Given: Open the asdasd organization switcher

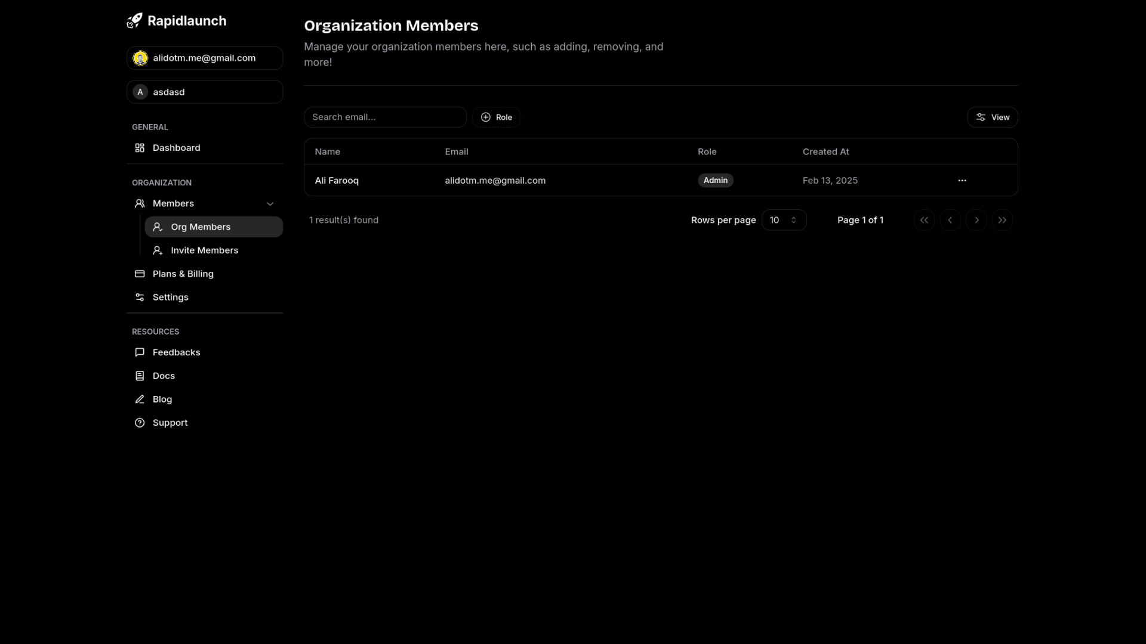Looking at the screenshot, I should pyautogui.click(x=204, y=92).
